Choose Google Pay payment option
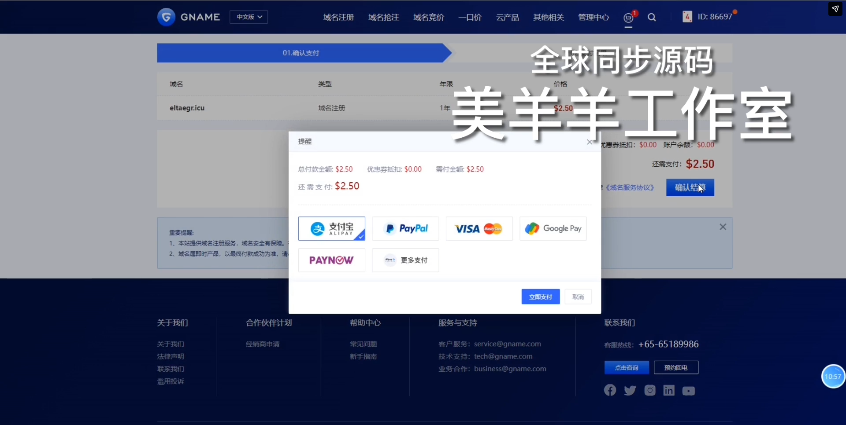The image size is (846, 425). coord(553,229)
